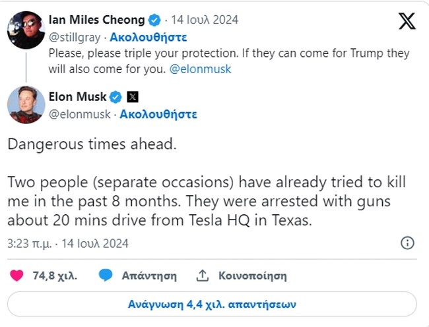
Task: Click the share upload arrow icon
Action: pyautogui.click(x=203, y=276)
